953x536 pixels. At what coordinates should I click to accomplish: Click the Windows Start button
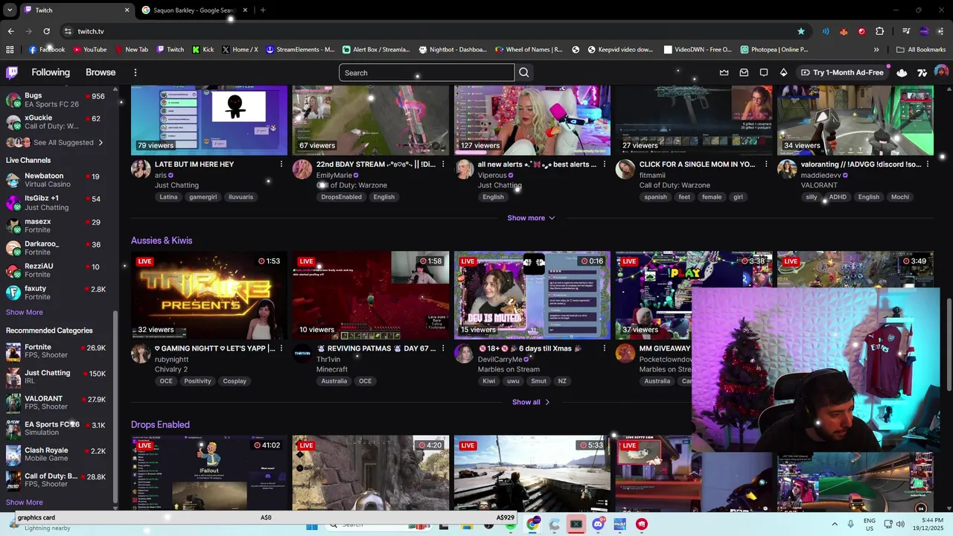[x=312, y=524]
